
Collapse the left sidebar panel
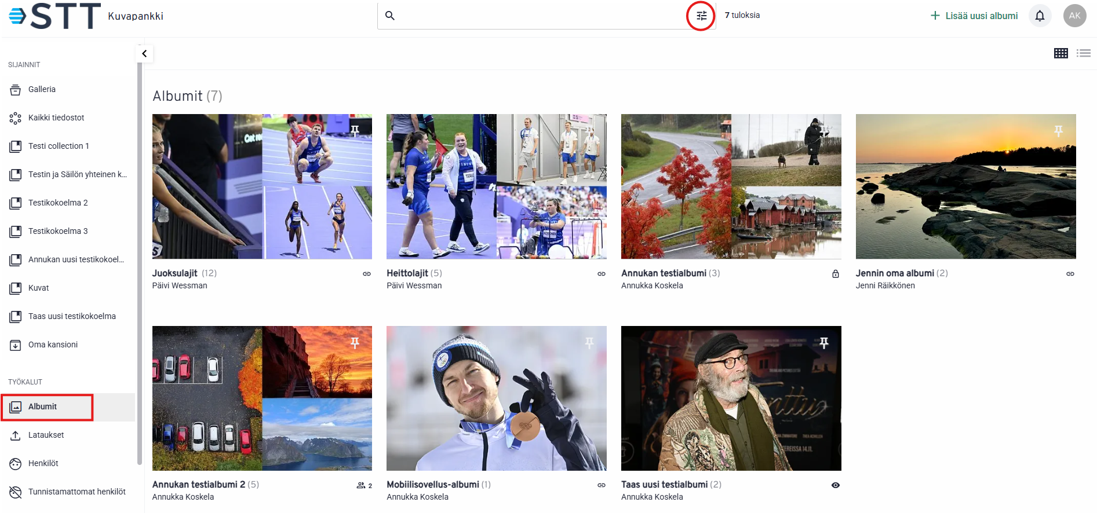pyautogui.click(x=144, y=54)
